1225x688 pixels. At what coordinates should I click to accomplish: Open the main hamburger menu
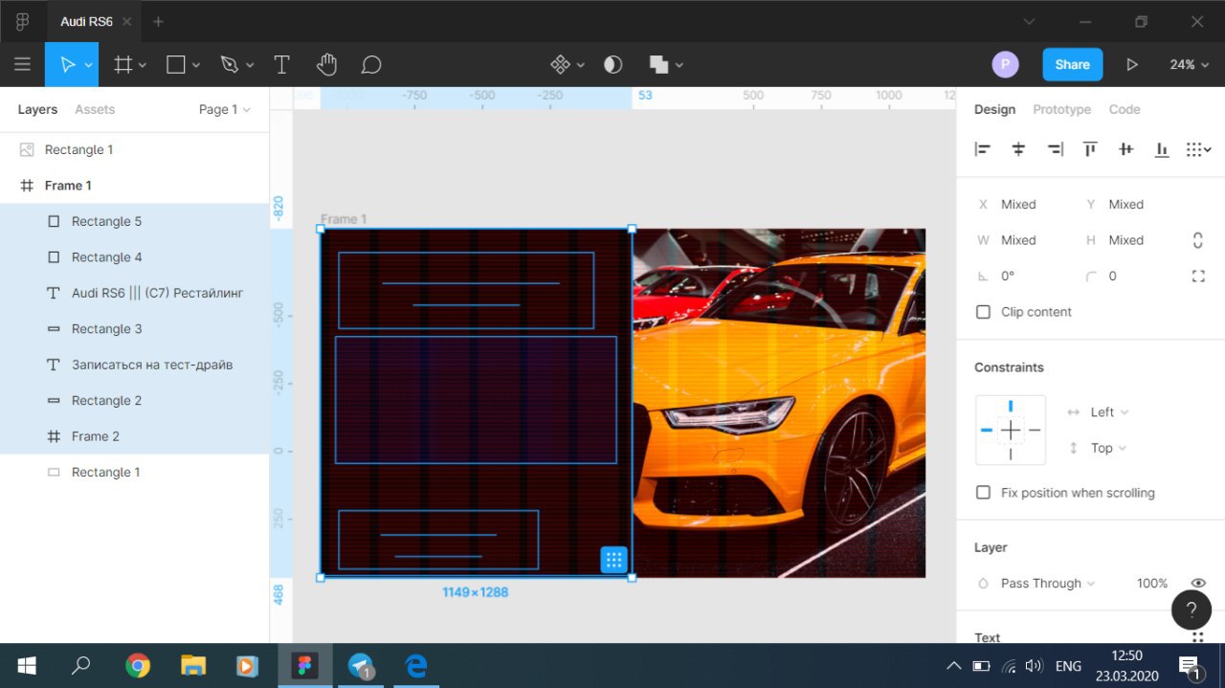coord(22,64)
